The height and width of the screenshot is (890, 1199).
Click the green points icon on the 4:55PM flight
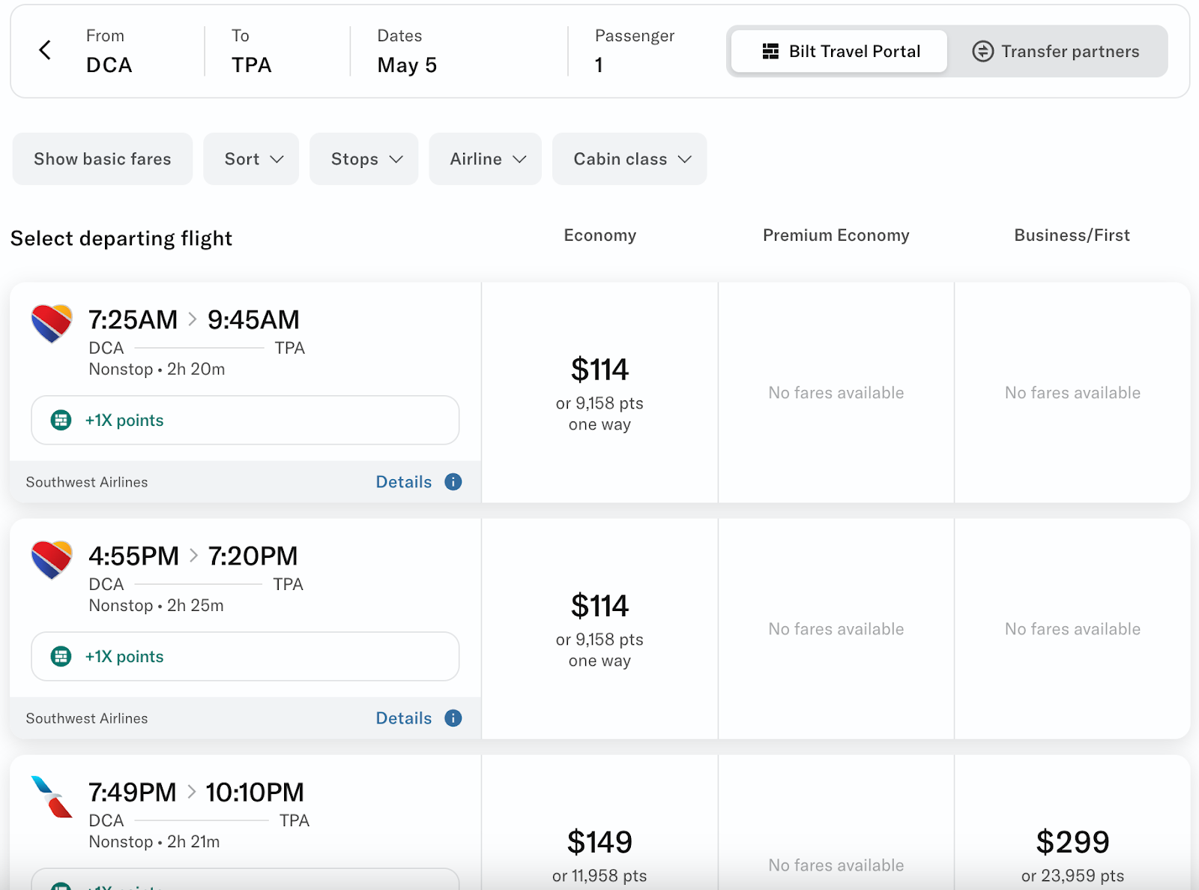click(61, 656)
